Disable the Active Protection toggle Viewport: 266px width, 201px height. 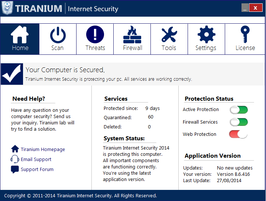pyautogui.click(x=239, y=110)
